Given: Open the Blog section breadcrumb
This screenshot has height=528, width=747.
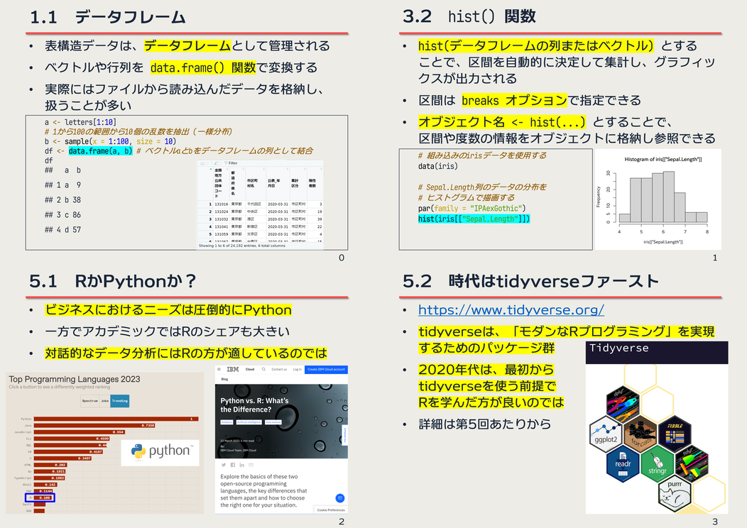Looking at the screenshot, I should [224, 379].
